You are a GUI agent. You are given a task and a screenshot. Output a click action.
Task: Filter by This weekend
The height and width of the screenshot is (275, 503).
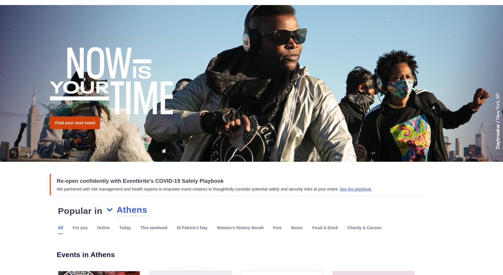pos(154,228)
